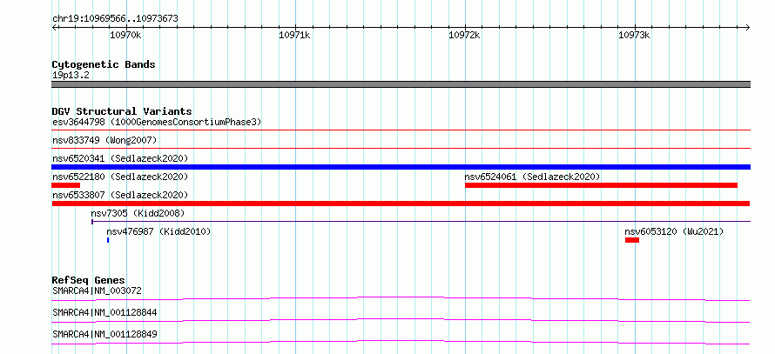Click the 10973k ruler position label

point(634,35)
